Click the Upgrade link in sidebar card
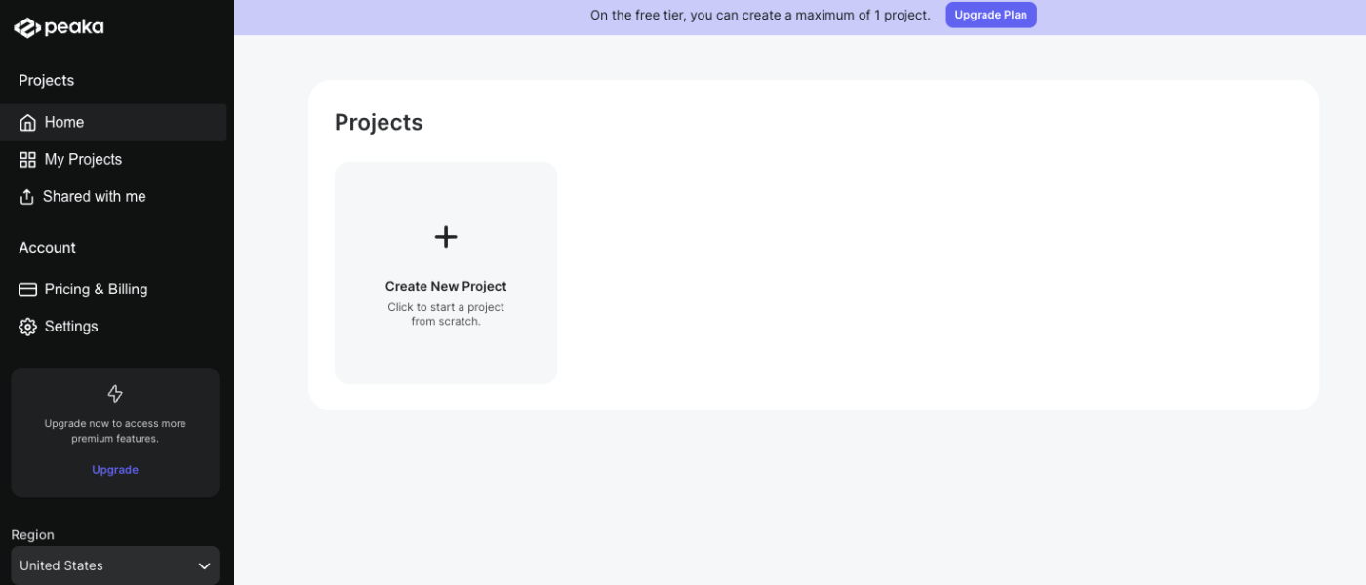This screenshot has height=585, width=1366. point(115,470)
